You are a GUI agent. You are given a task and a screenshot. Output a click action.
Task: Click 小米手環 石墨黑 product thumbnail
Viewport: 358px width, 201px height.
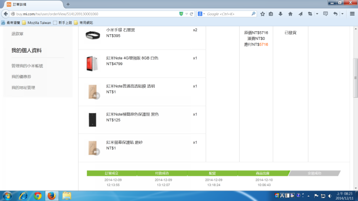pos(92,35)
